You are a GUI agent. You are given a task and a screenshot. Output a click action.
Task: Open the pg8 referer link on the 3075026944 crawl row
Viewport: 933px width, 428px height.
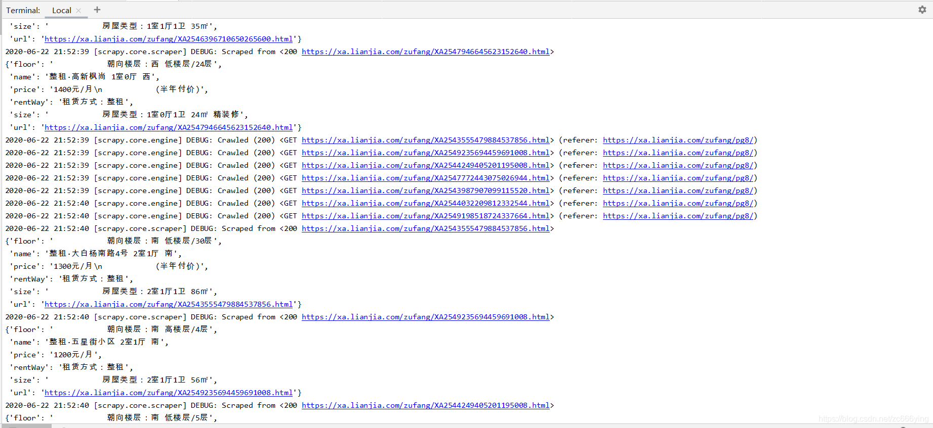[678, 178]
